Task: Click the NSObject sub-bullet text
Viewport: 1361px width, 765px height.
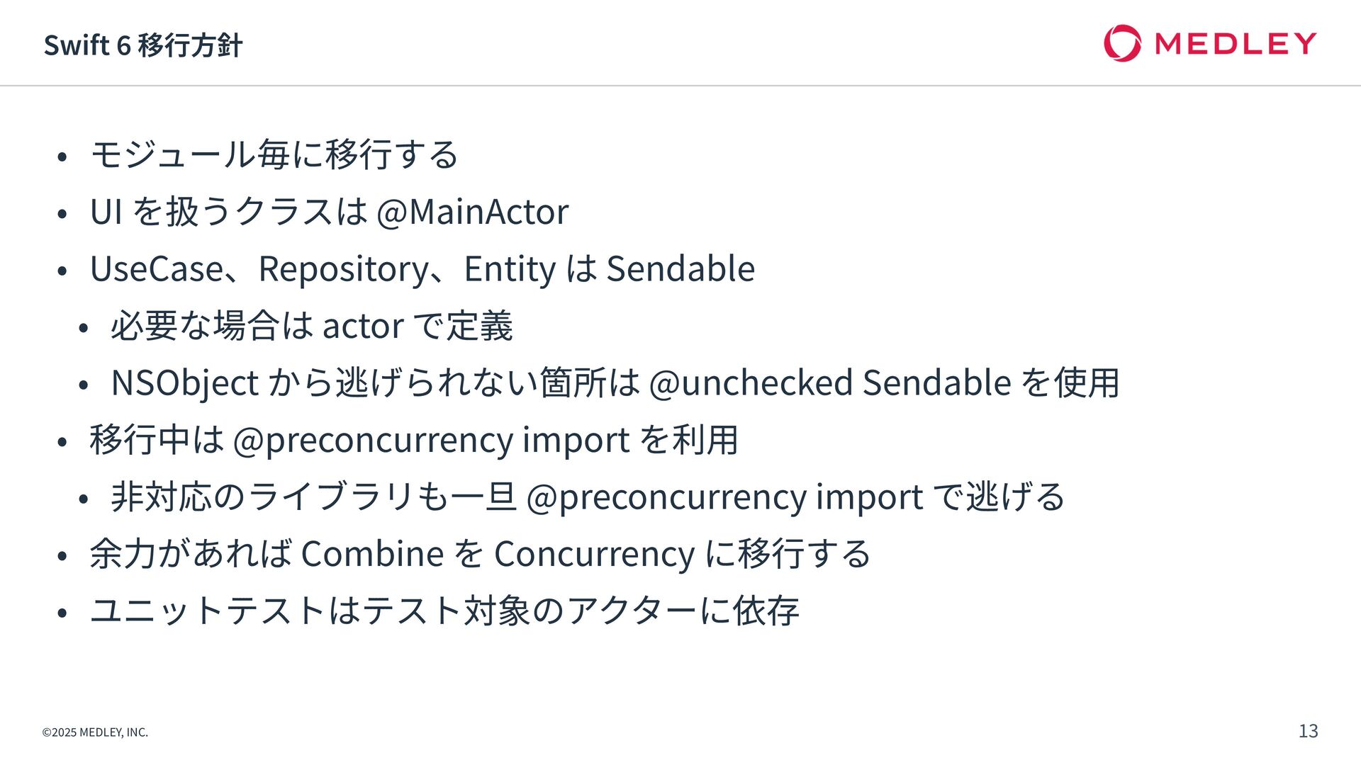Action: pos(615,383)
